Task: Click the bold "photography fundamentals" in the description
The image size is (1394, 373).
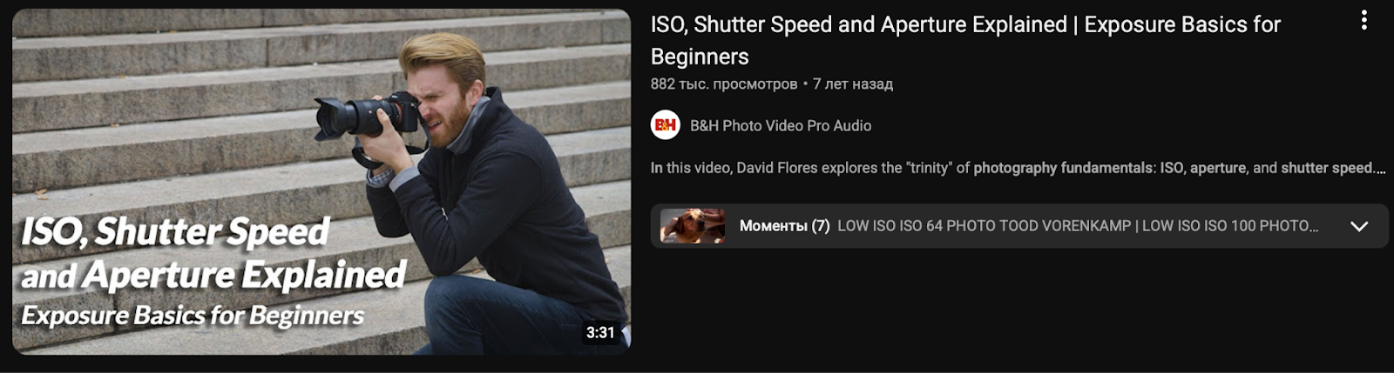Action: (x=1063, y=168)
